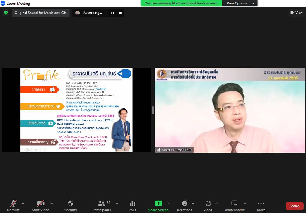Pause the meeting recording
306x213 pixels.
pyautogui.click(x=112, y=13)
